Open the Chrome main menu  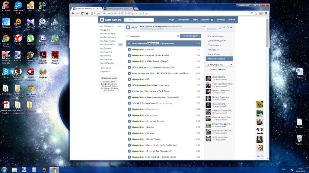click(x=266, y=13)
